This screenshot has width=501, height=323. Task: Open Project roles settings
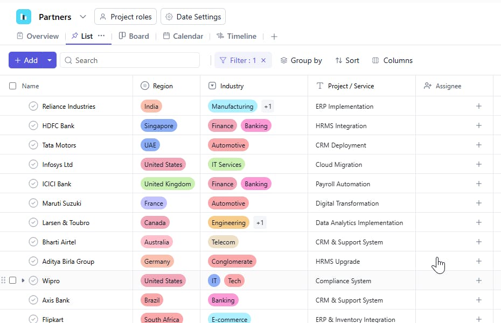126,17
